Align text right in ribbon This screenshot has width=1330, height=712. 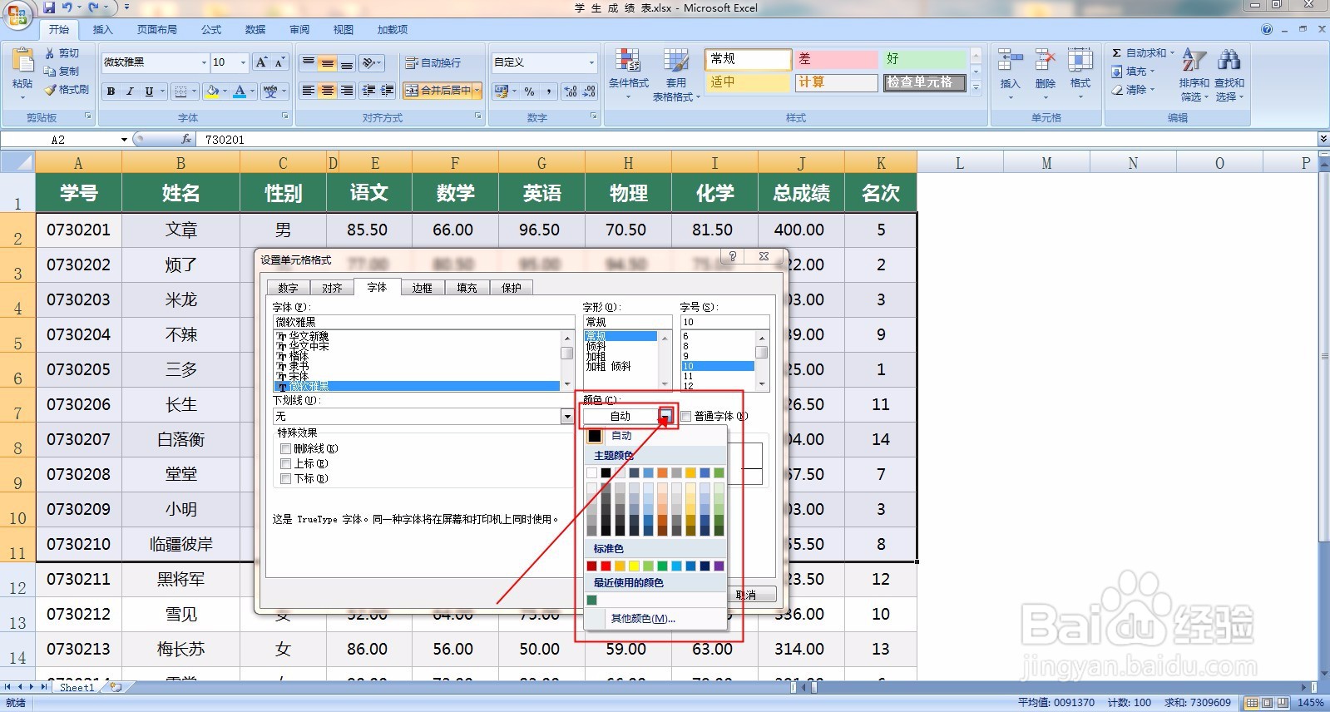click(347, 91)
